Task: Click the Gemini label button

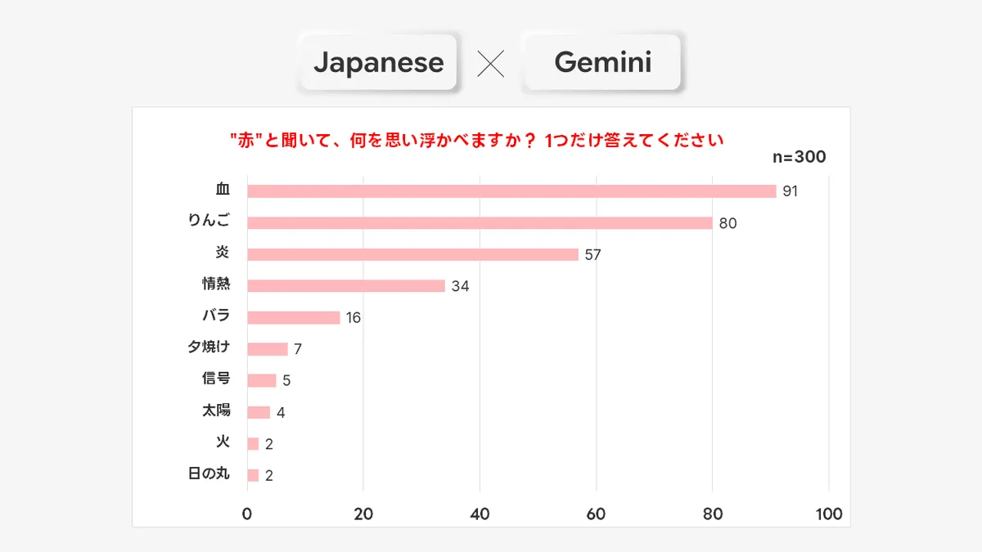Action: point(602,62)
